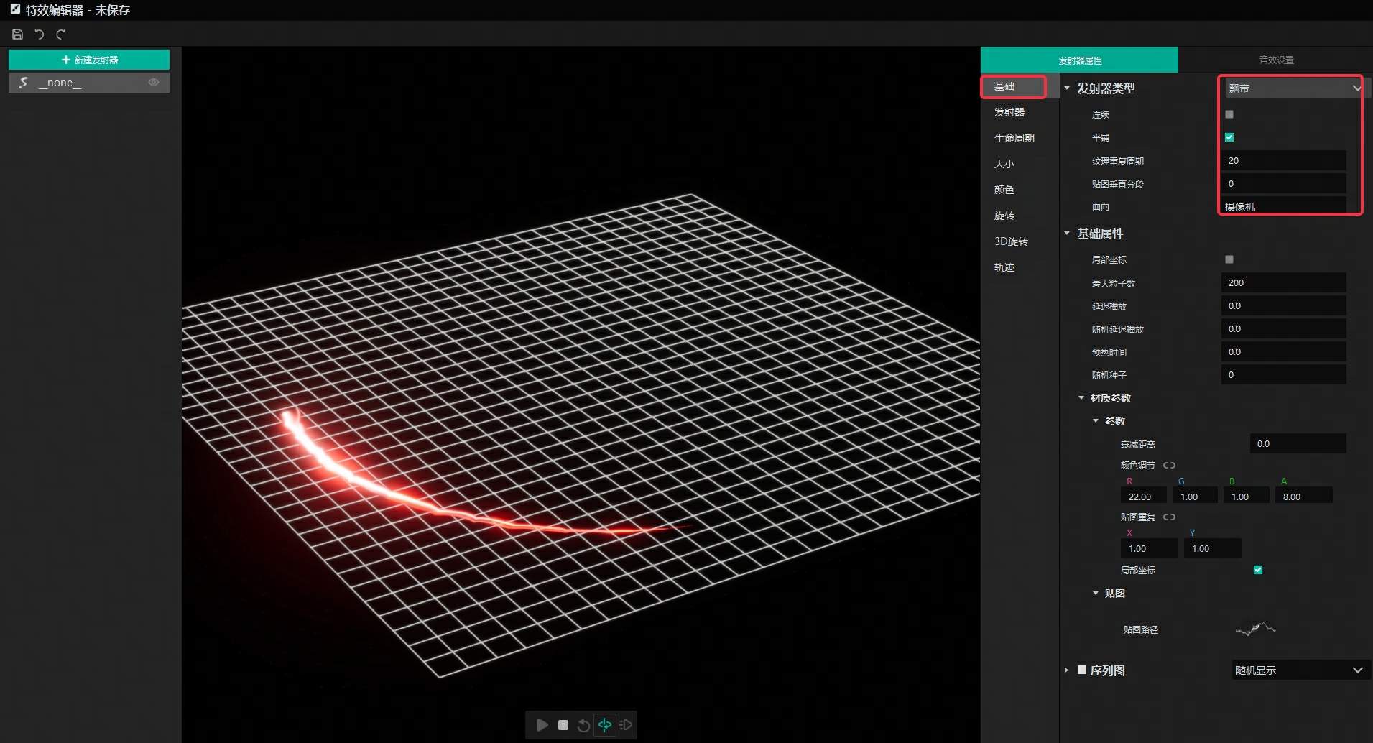The height and width of the screenshot is (743, 1373).
Task: Stop the effect preview
Action: click(x=563, y=725)
